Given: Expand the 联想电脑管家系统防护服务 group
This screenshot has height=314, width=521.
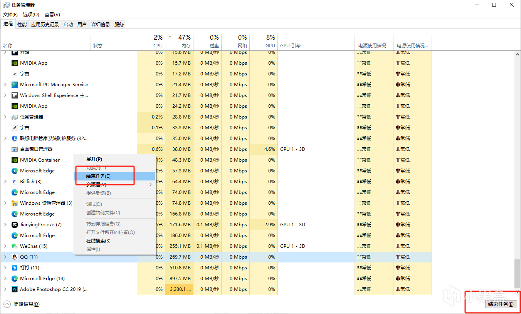Looking at the screenshot, I should pos(5,139).
